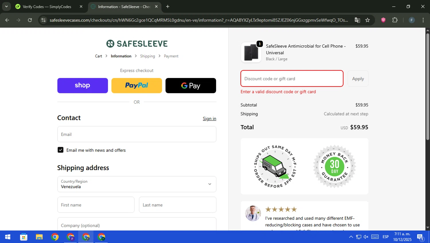
Task: Focus the Company (optional) field
Action: (x=137, y=224)
